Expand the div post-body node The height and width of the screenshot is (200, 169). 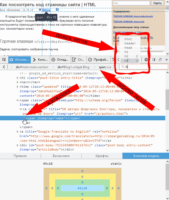point(17,145)
